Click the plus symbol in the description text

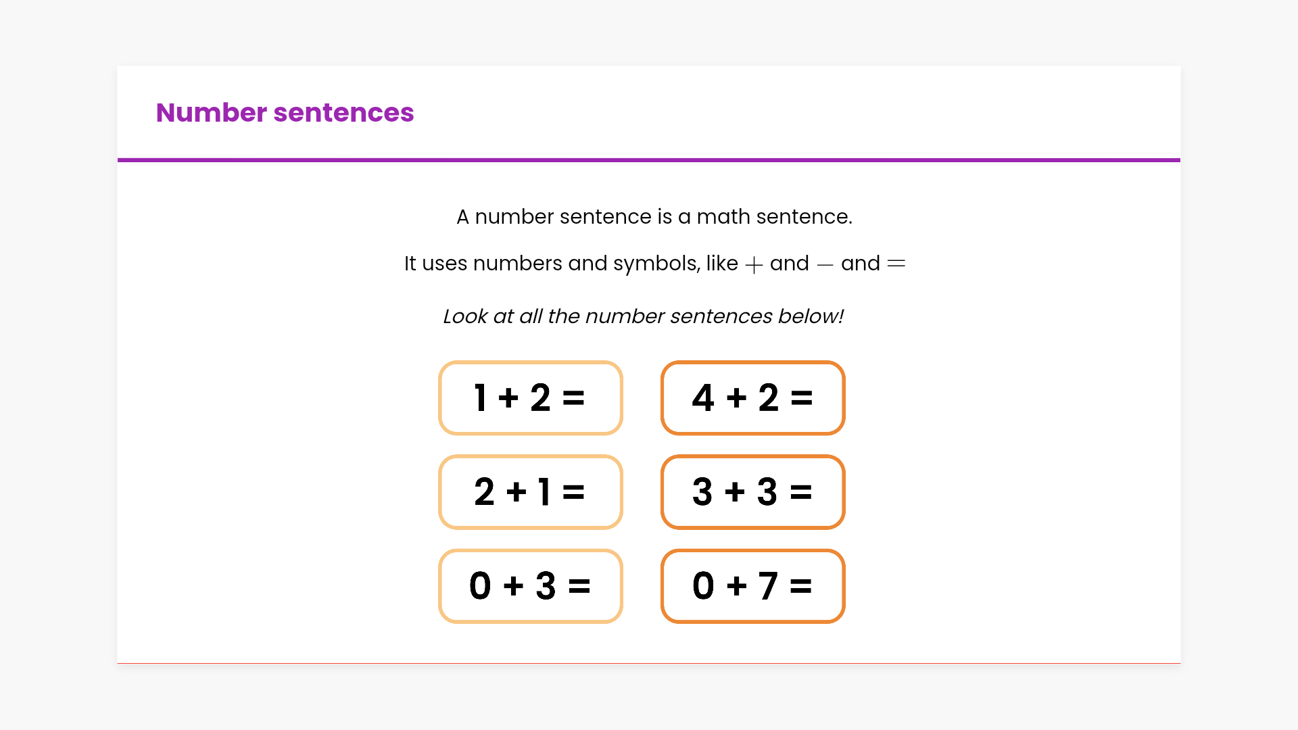(754, 264)
